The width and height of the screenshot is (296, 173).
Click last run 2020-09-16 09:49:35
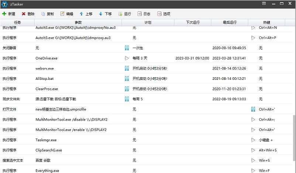pyautogui.click(x=229, y=48)
